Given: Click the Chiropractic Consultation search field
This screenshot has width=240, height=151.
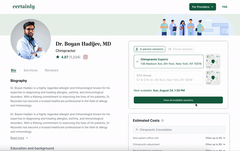Looking at the screenshot, I should click(179, 130).
